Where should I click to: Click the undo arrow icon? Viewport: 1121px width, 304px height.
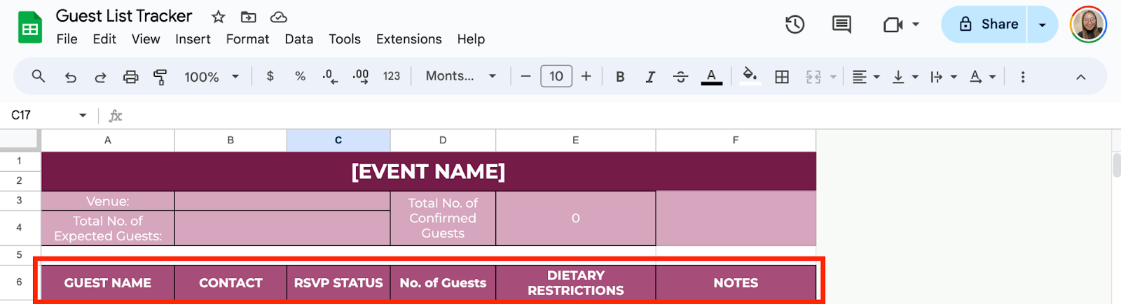[70, 77]
